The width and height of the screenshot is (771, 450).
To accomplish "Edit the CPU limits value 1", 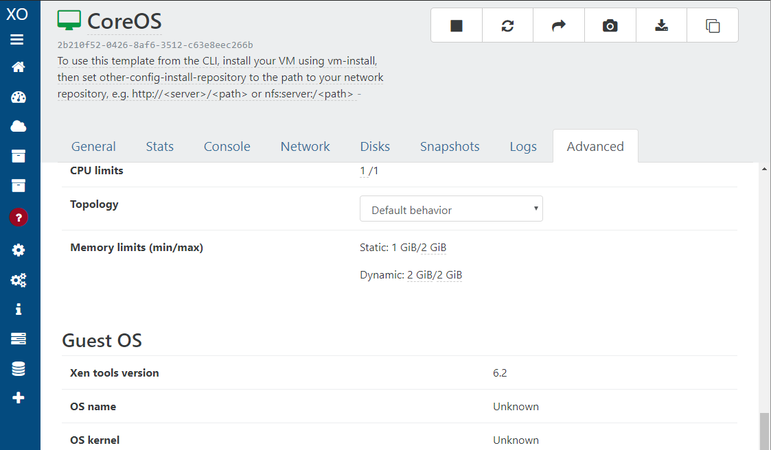I will pos(363,171).
